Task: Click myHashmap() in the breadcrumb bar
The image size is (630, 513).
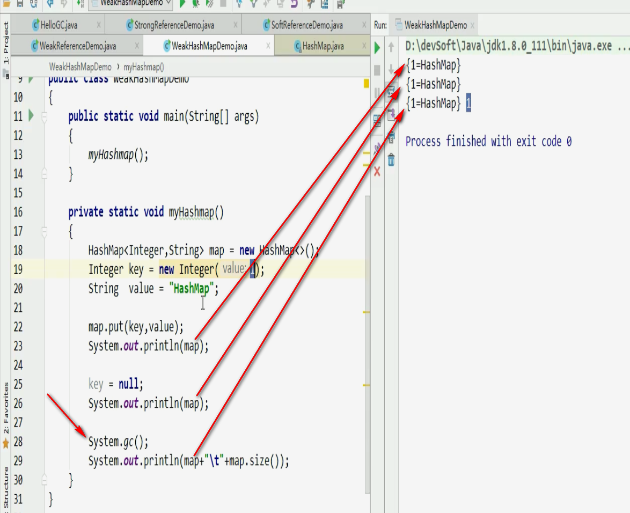Action: click(144, 67)
